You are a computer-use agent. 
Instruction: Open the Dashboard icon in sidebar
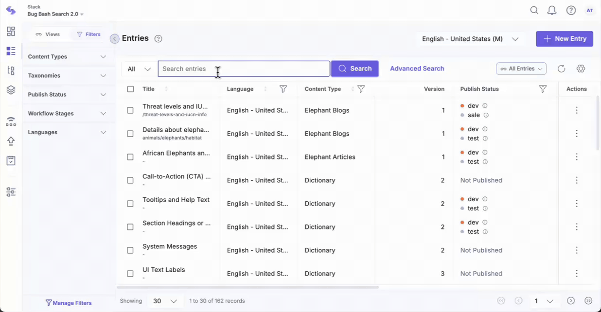[11, 31]
